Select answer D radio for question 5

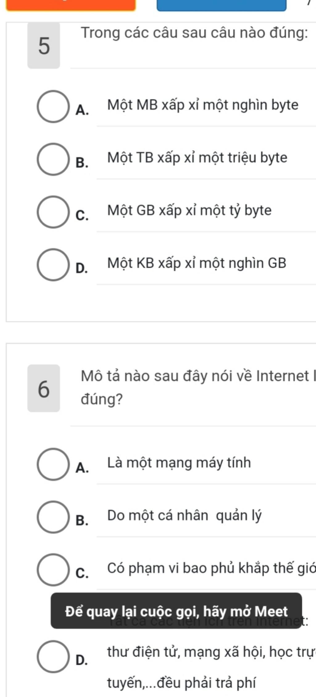coord(53,265)
